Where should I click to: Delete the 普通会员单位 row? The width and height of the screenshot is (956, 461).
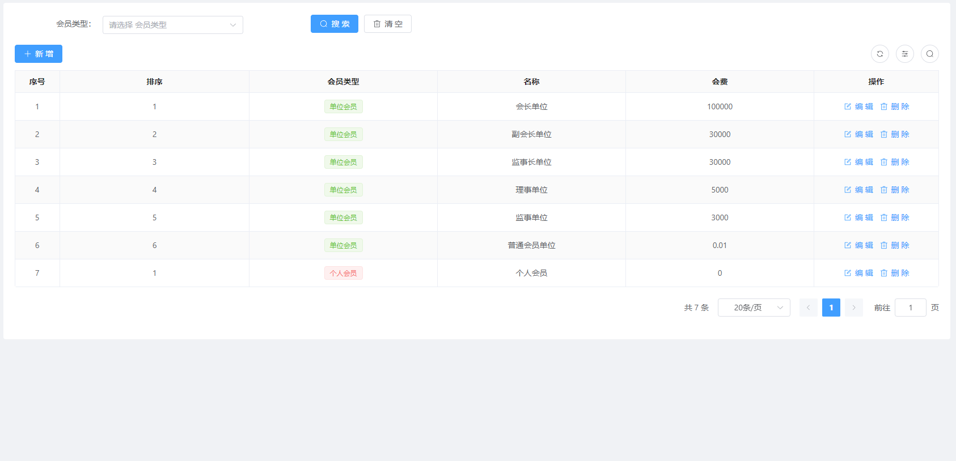[x=895, y=245]
